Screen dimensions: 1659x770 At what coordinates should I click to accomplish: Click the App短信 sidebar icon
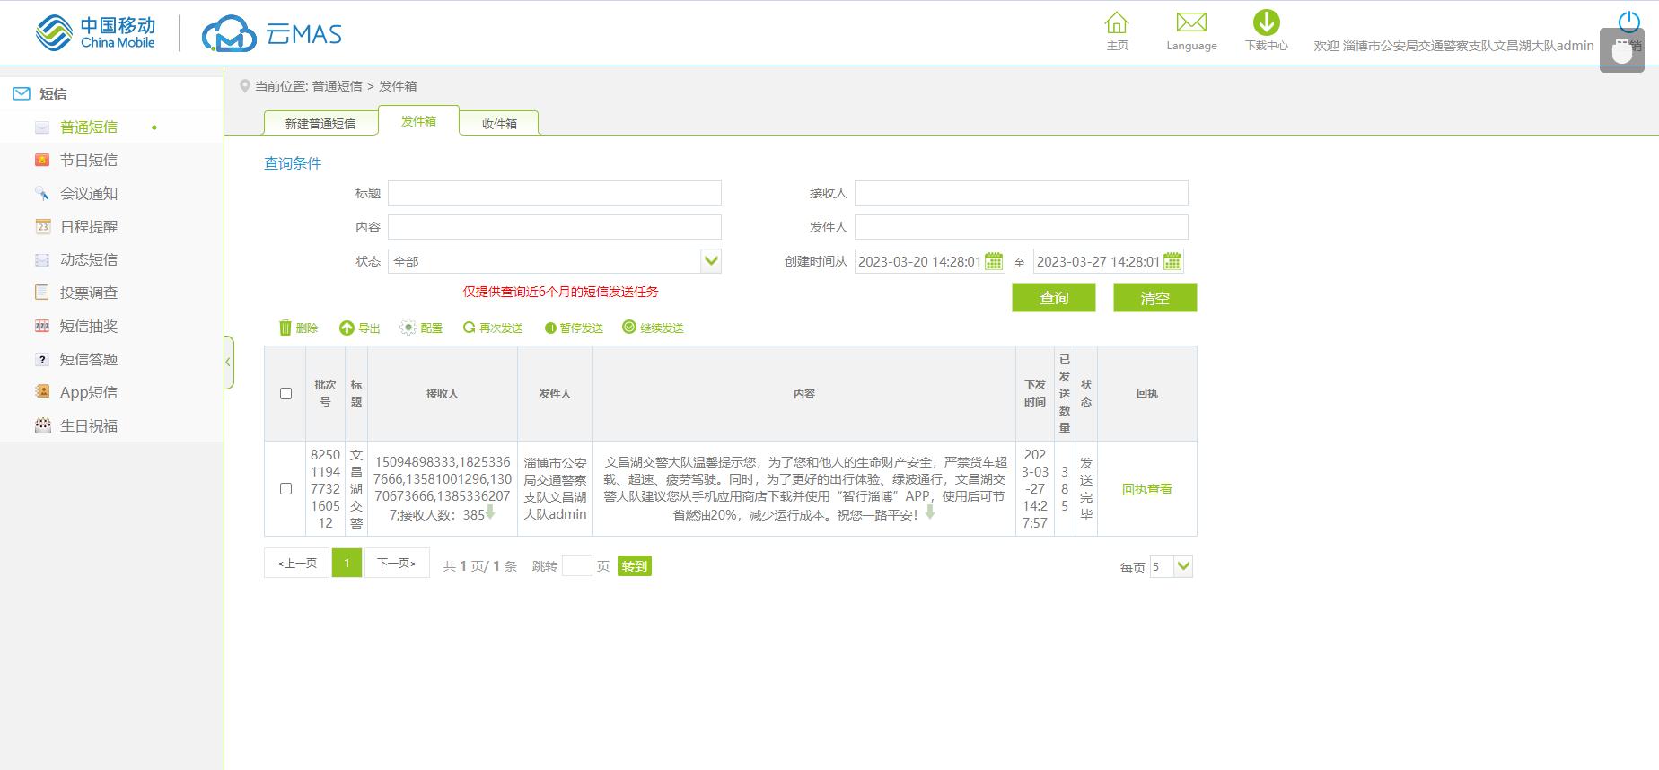(x=42, y=392)
